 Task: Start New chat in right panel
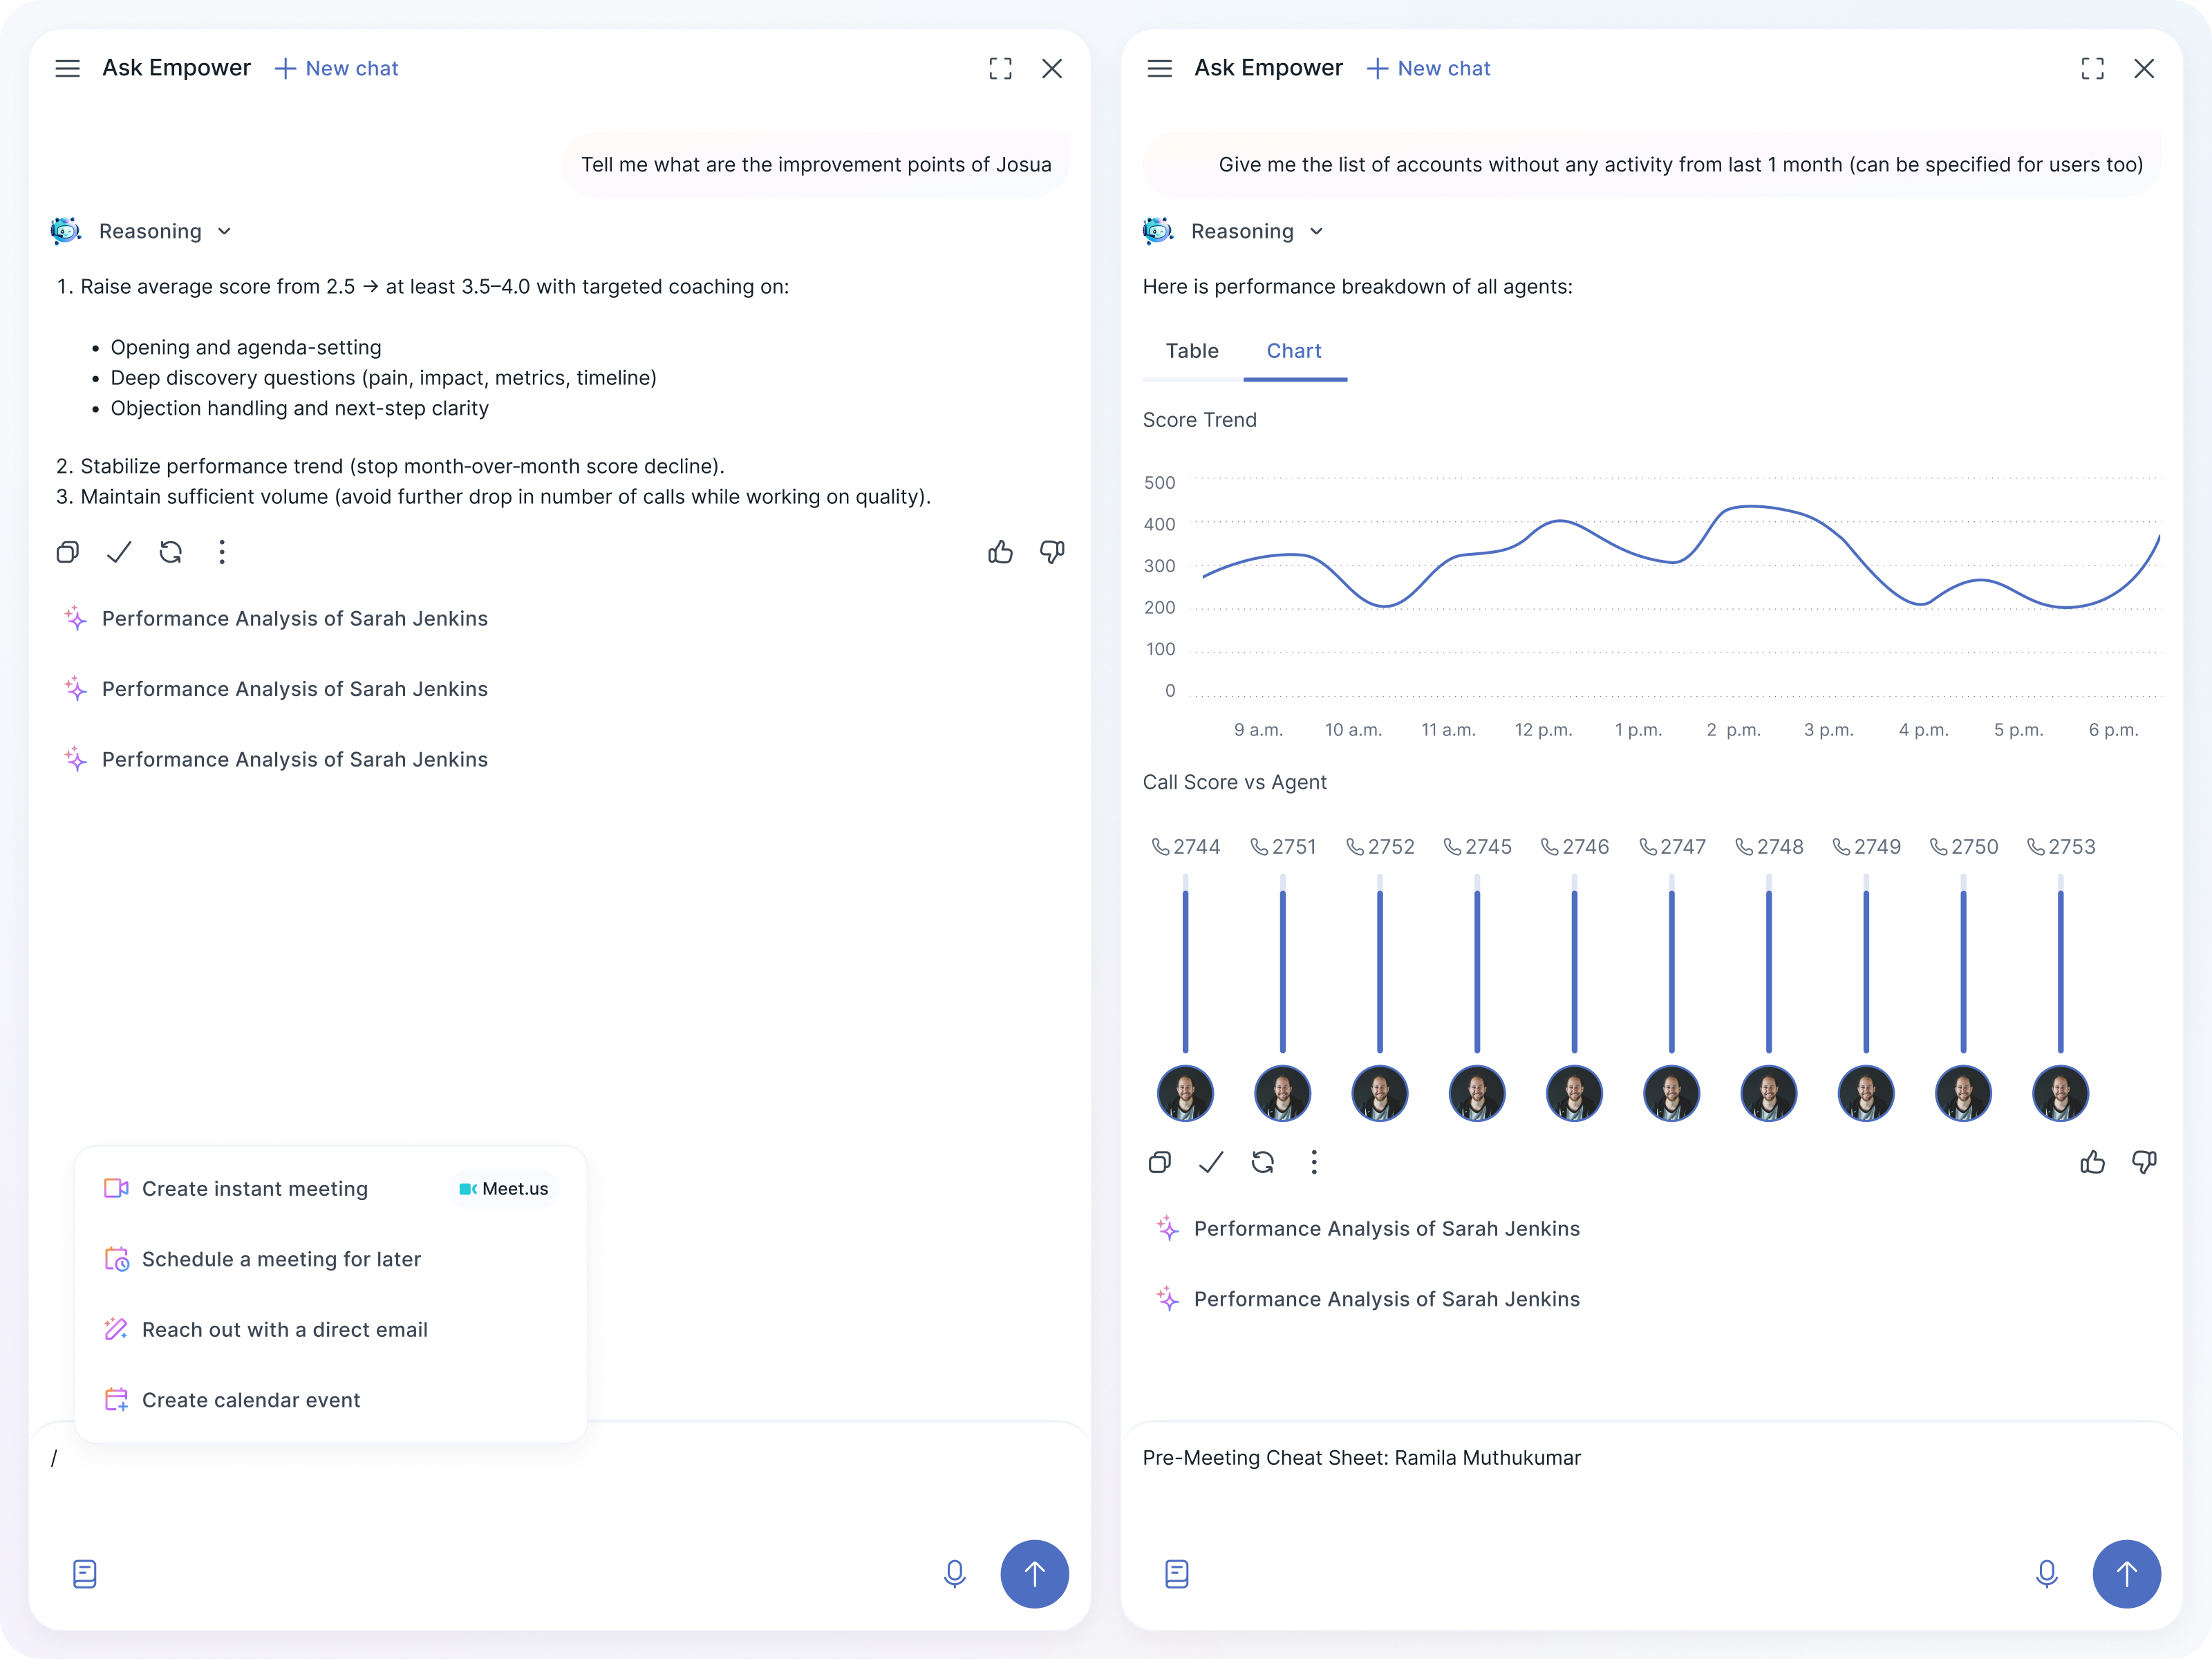click(x=1428, y=68)
